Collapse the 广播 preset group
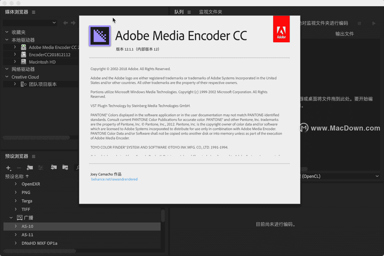The height and width of the screenshot is (256, 384). [x=11, y=218]
